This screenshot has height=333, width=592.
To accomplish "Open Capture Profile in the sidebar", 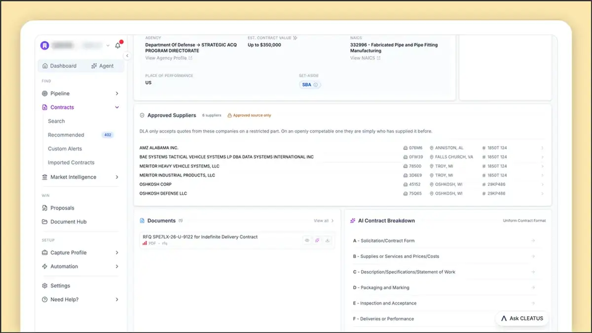I will pos(69,253).
